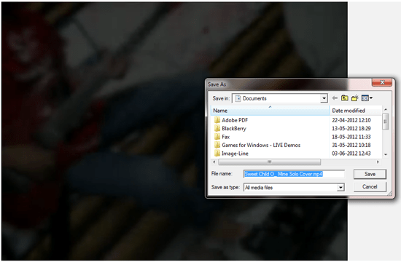Select the Fax folder
The image size is (401, 262).
pos(222,137)
